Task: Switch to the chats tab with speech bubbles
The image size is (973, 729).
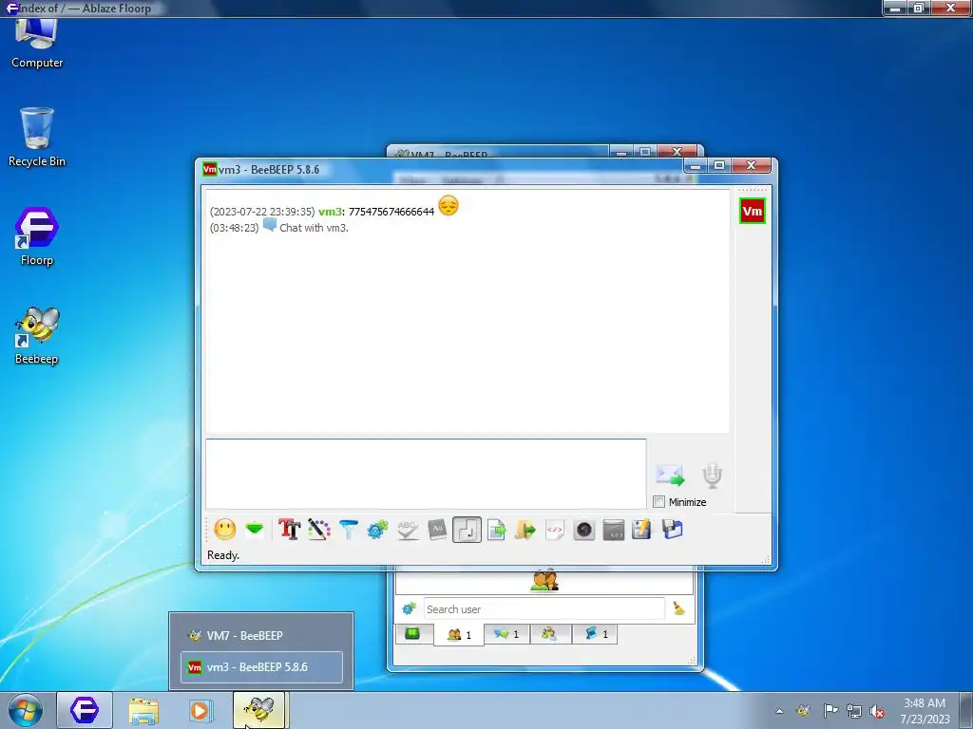Action: click(x=506, y=634)
